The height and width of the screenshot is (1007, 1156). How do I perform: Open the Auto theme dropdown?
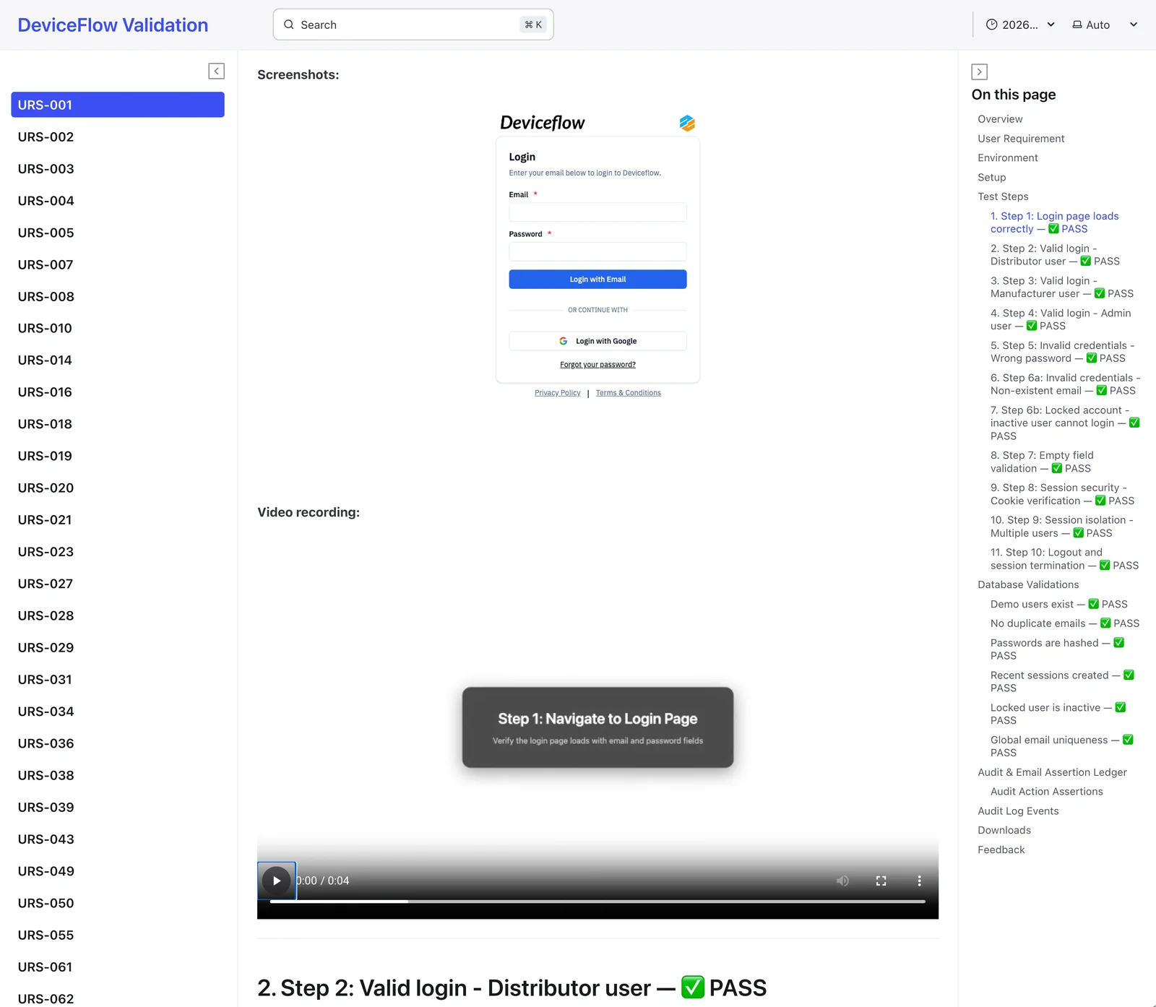pos(1105,25)
